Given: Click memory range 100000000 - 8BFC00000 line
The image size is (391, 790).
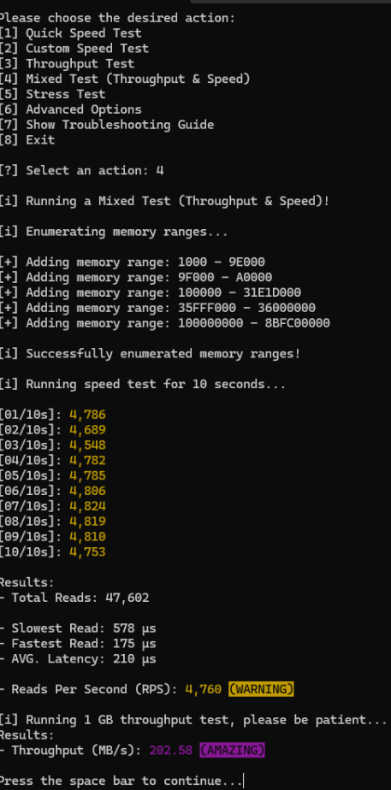Looking at the screenshot, I should point(165,323).
